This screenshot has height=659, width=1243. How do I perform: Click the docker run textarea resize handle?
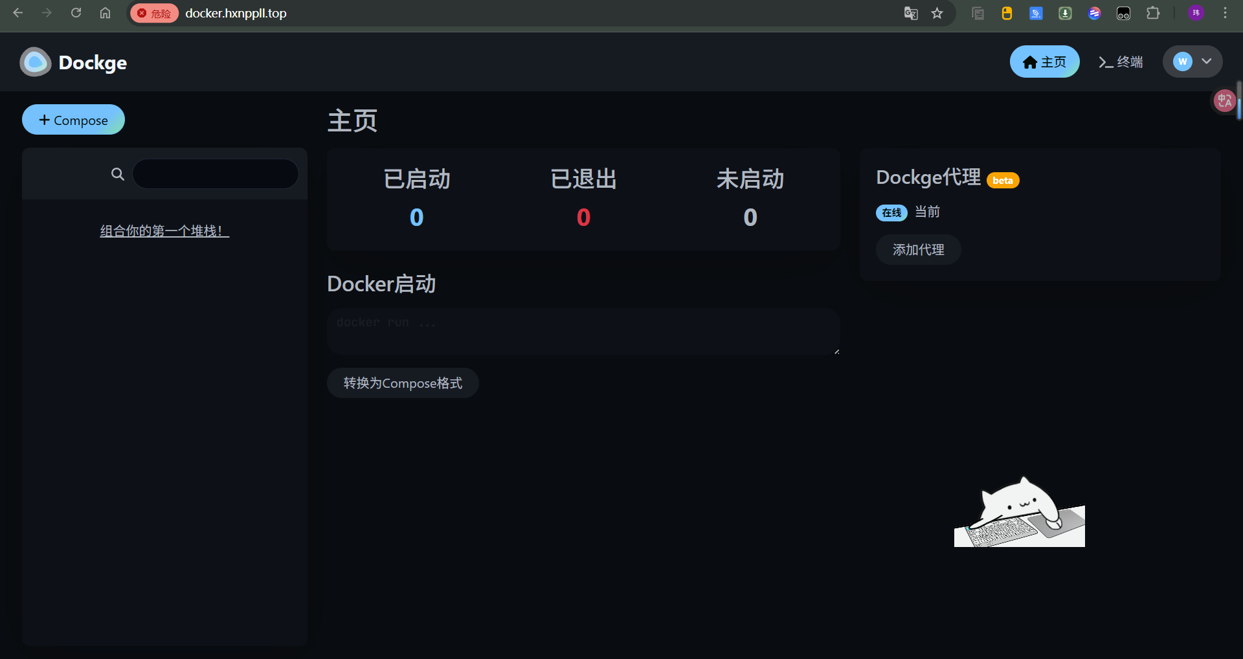tap(836, 351)
